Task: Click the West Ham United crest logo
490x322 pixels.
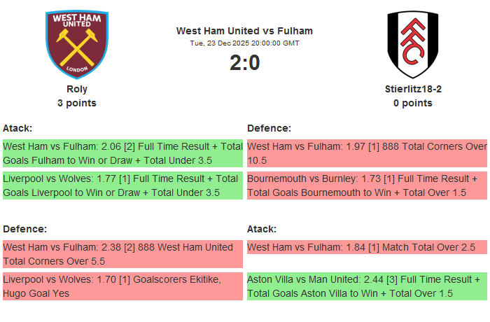Action: tap(77, 43)
